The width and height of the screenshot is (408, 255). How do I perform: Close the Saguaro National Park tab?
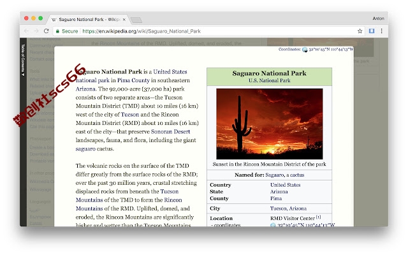124,20
